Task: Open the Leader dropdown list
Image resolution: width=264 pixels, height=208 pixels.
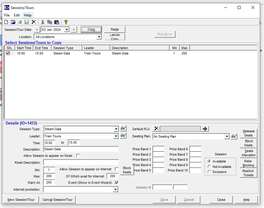Action: pos(116,136)
